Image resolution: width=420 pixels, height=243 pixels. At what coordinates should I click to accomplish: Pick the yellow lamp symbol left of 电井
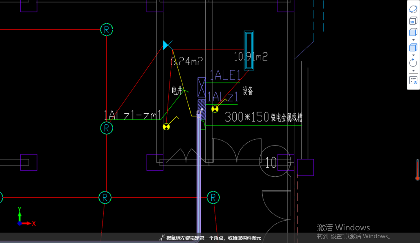166,127
